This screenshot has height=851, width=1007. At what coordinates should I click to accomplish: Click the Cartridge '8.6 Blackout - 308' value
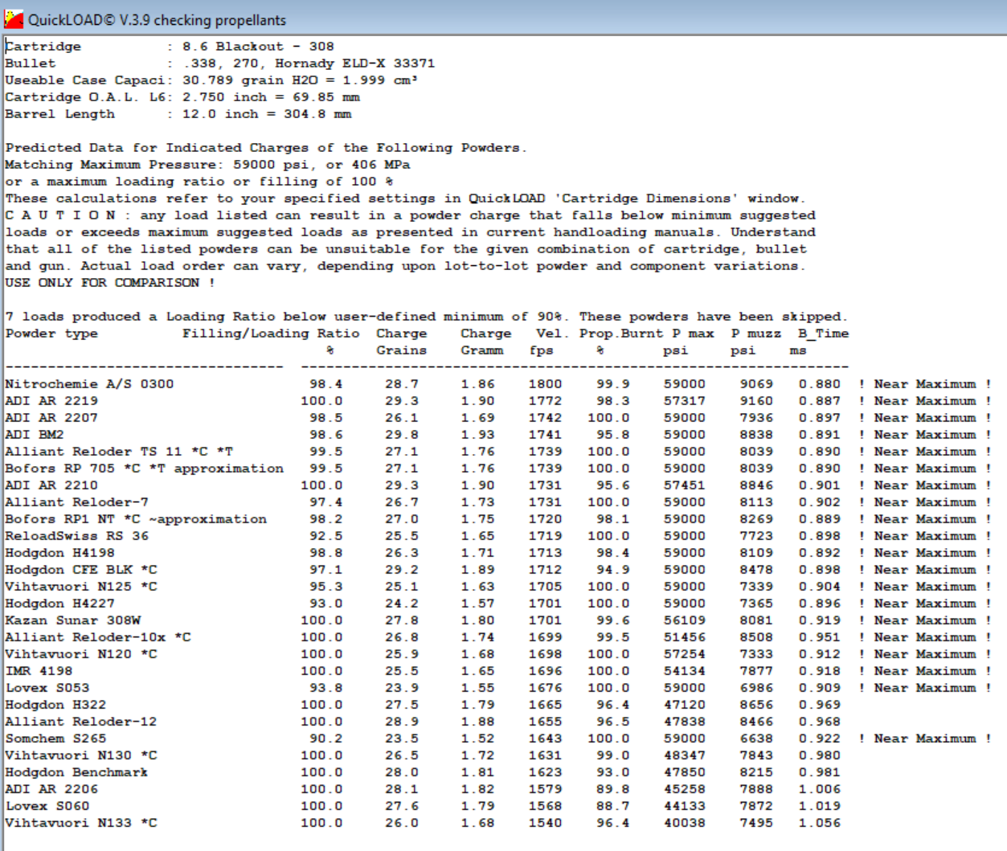point(258,47)
